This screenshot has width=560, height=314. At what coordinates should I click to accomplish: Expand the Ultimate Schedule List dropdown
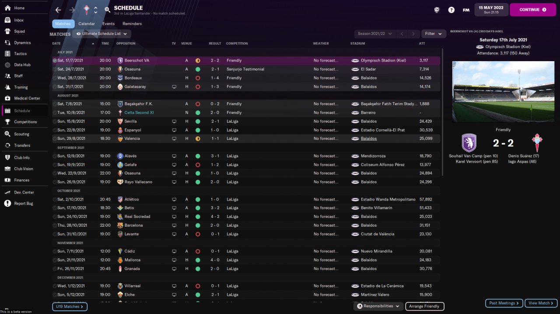click(x=101, y=34)
